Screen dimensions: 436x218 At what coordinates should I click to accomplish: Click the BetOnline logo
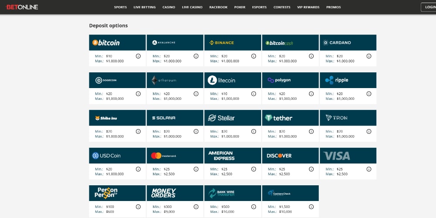point(22,7)
